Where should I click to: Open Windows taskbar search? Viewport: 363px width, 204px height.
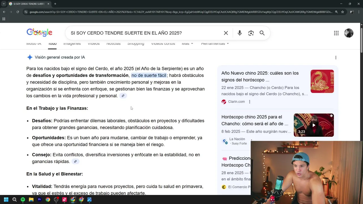pyautogui.click(x=14, y=199)
